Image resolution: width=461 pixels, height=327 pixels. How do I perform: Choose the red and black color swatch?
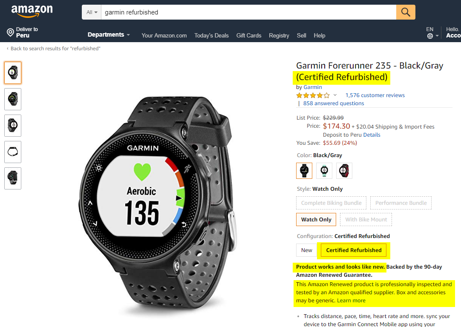pyautogui.click(x=344, y=170)
